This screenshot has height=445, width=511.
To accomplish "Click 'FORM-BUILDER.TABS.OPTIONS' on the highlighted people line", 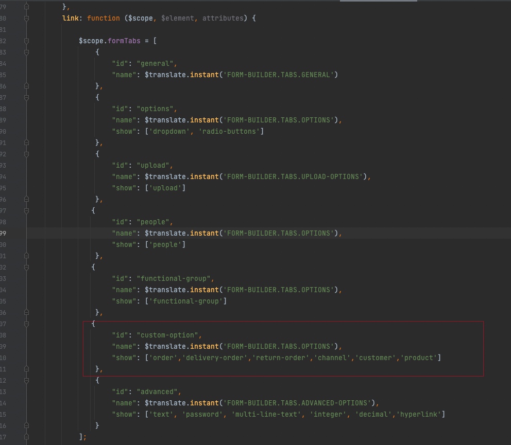I will (279, 234).
